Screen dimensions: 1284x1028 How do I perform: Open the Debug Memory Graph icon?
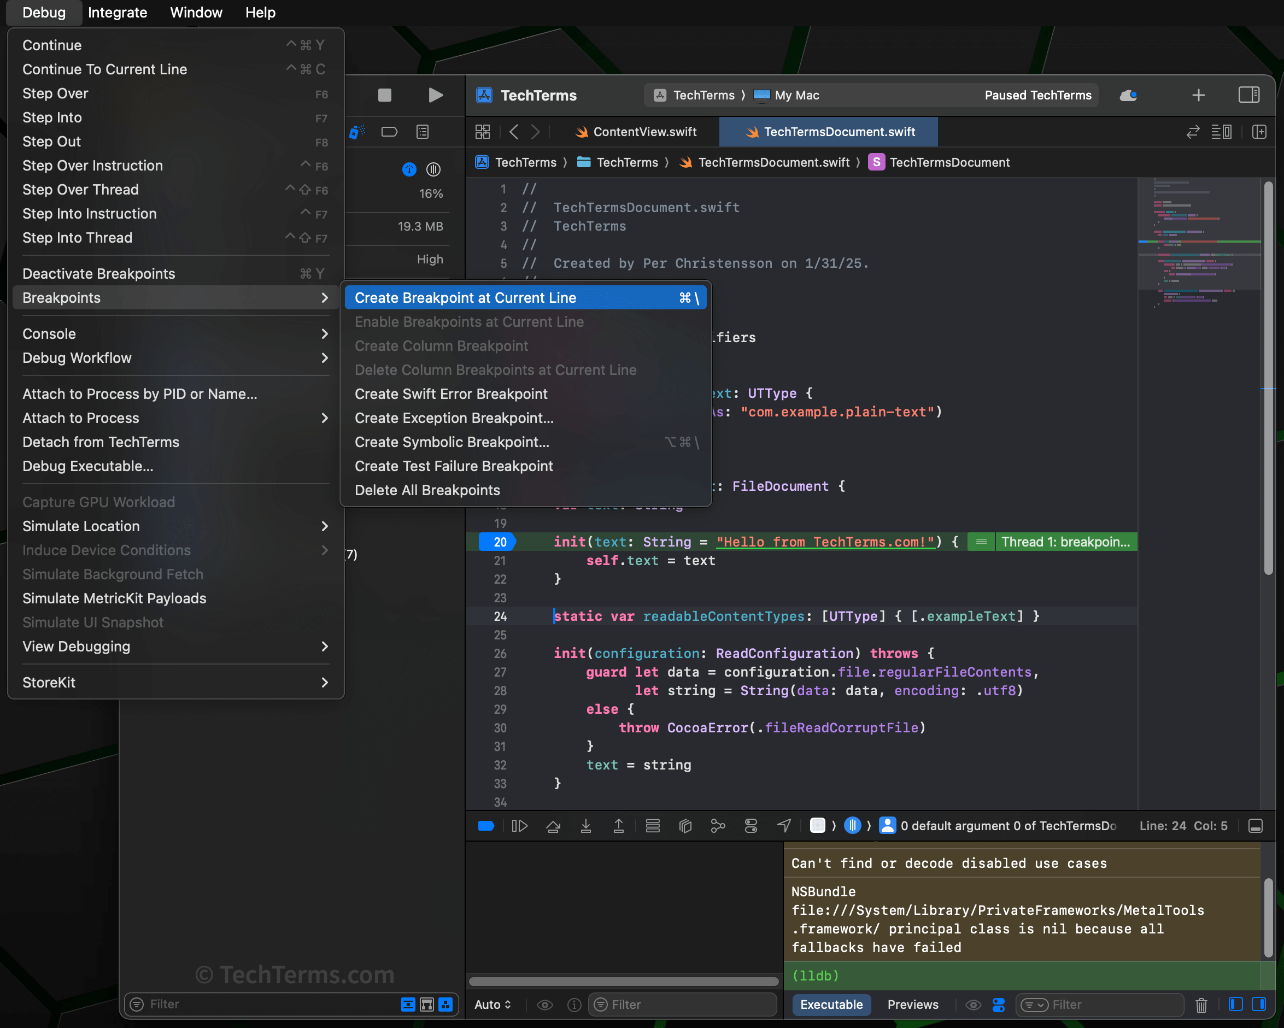coord(718,825)
